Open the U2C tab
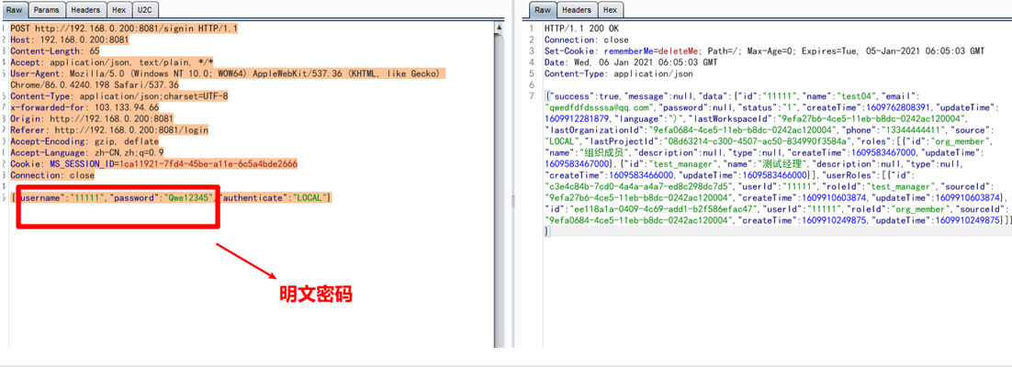Viewport: 1012px width, 367px height. tap(145, 10)
